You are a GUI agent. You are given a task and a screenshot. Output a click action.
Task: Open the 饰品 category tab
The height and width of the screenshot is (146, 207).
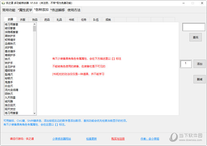(35, 20)
